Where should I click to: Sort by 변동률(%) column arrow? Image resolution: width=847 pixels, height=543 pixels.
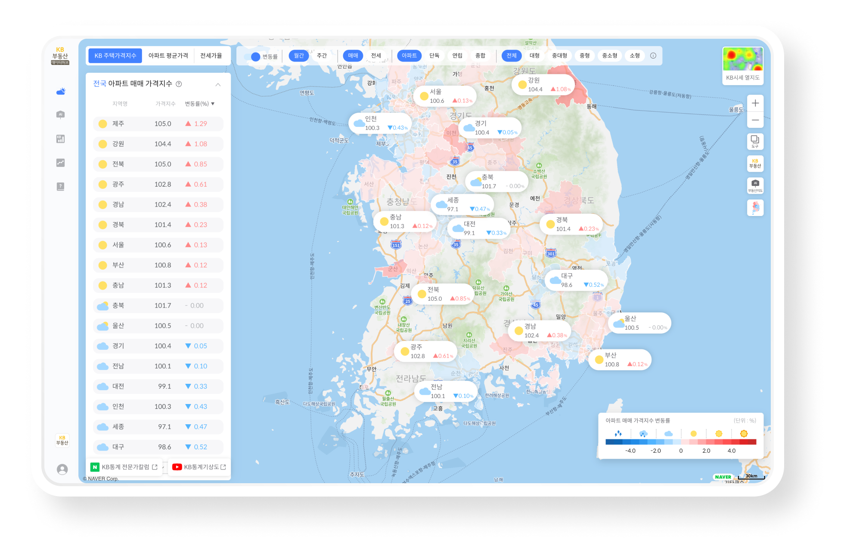tap(213, 104)
